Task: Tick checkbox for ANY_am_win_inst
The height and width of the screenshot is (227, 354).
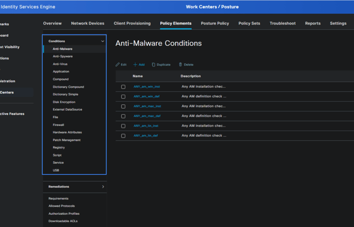Action: (124, 87)
